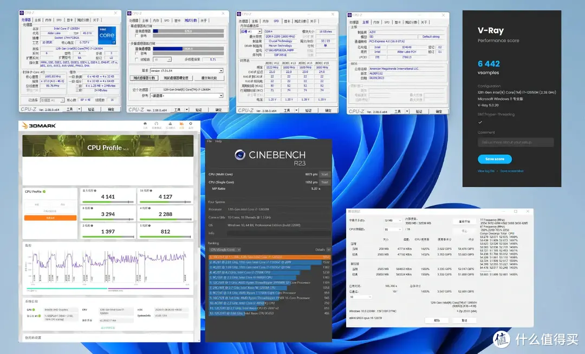Screen dimensions: 585x354
Task: Toggle the SMT/Hyper-Threading checkmark in V-Ray
Action: (x=480, y=122)
